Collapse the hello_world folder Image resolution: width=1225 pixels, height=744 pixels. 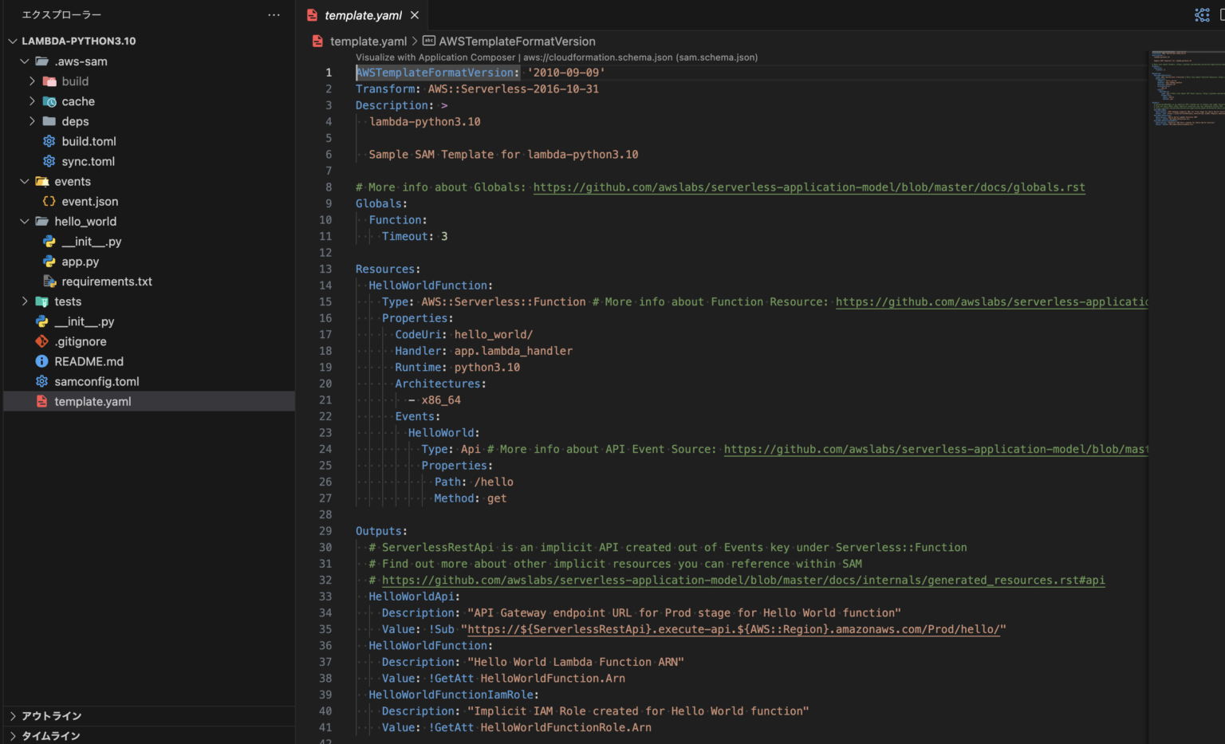(25, 221)
